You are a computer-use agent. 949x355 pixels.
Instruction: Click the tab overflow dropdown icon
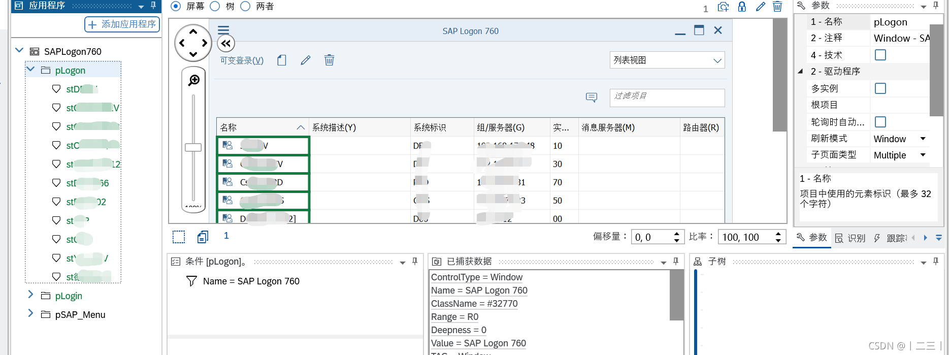tap(939, 238)
